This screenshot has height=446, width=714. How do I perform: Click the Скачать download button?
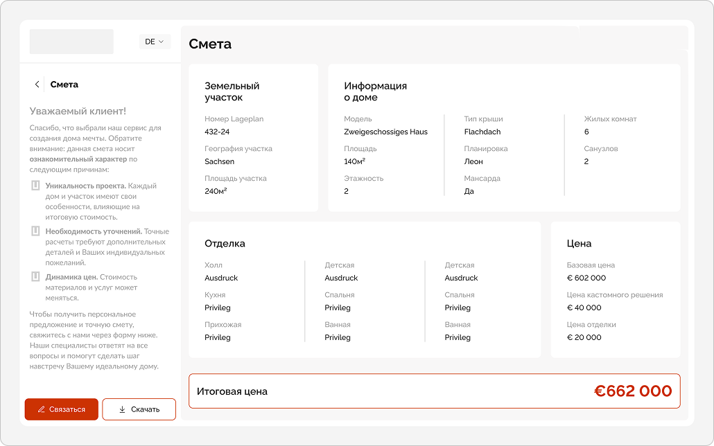pos(139,409)
